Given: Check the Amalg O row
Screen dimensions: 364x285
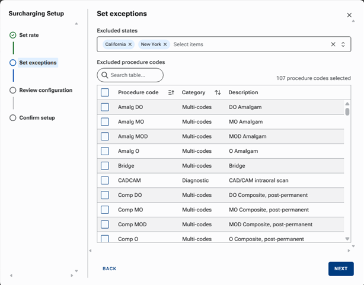Looking at the screenshot, I should coord(105,151).
